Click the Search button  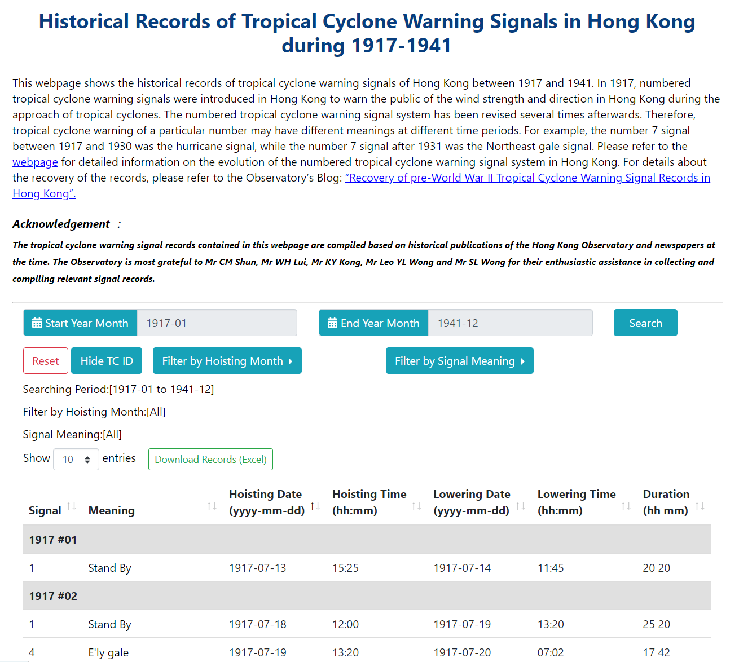click(645, 323)
